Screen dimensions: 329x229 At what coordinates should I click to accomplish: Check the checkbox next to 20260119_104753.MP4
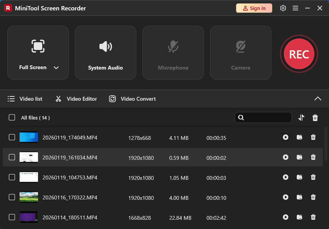12,177
